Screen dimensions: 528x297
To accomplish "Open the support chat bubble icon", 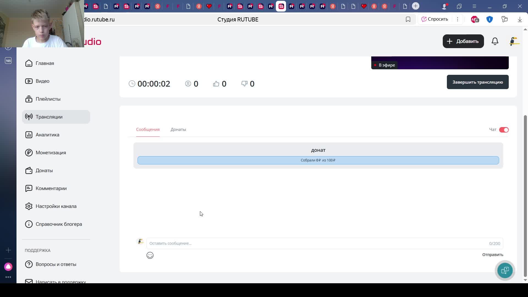I will 505,270.
